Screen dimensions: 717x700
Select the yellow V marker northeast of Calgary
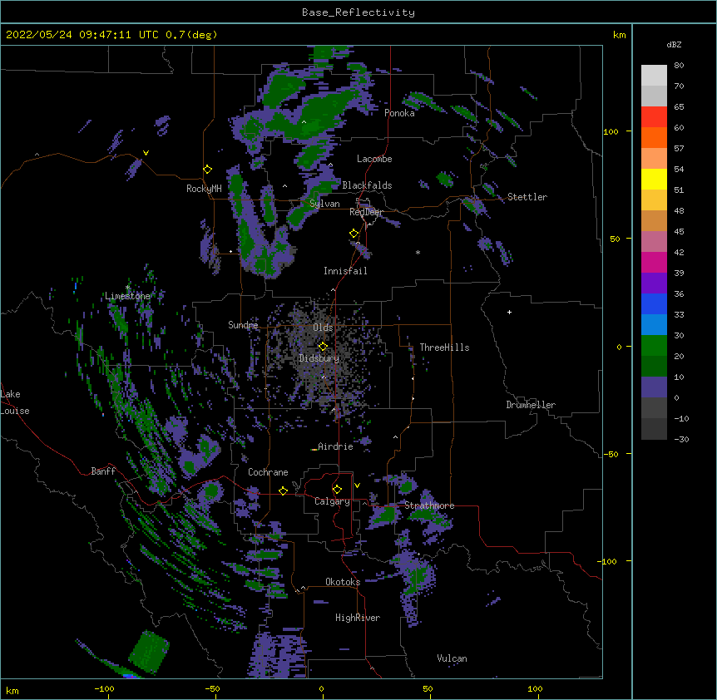[x=357, y=486]
